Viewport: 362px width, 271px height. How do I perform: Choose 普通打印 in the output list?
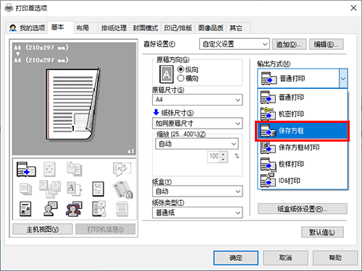tap(303, 98)
